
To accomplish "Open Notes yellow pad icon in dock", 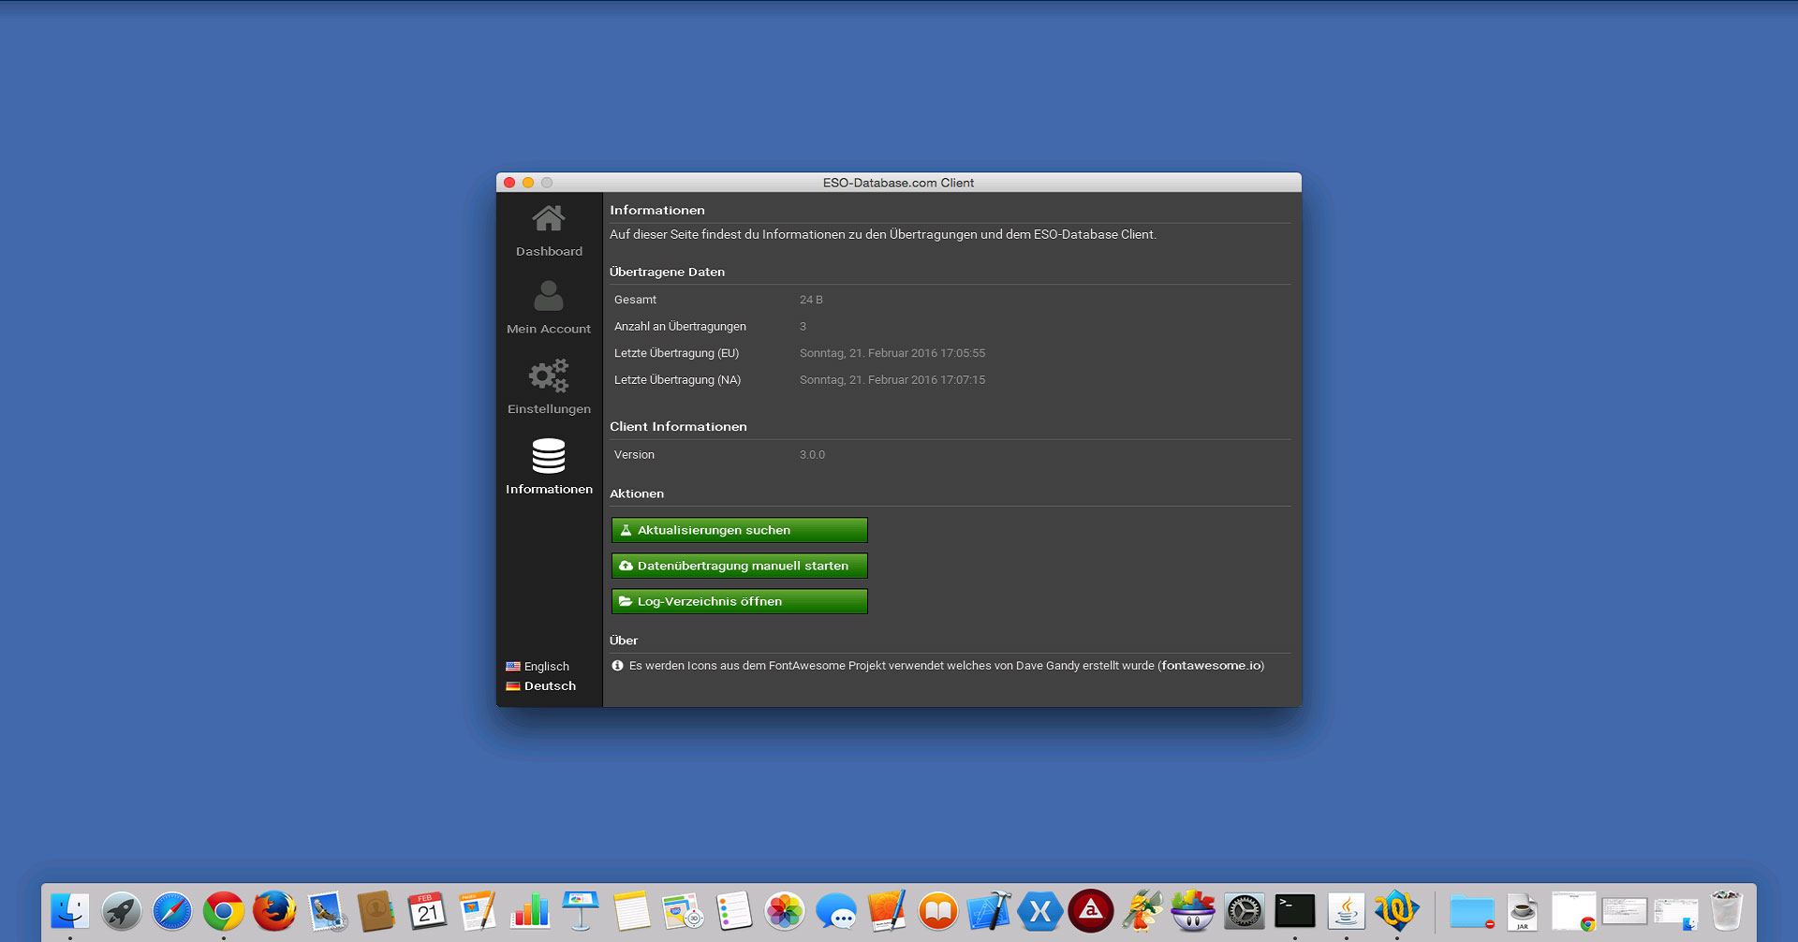I will 631,911.
